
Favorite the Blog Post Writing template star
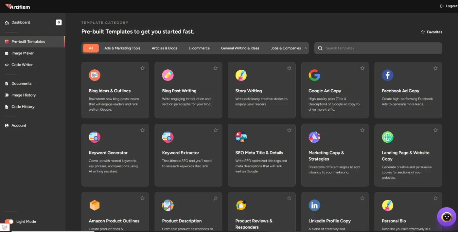click(x=216, y=68)
